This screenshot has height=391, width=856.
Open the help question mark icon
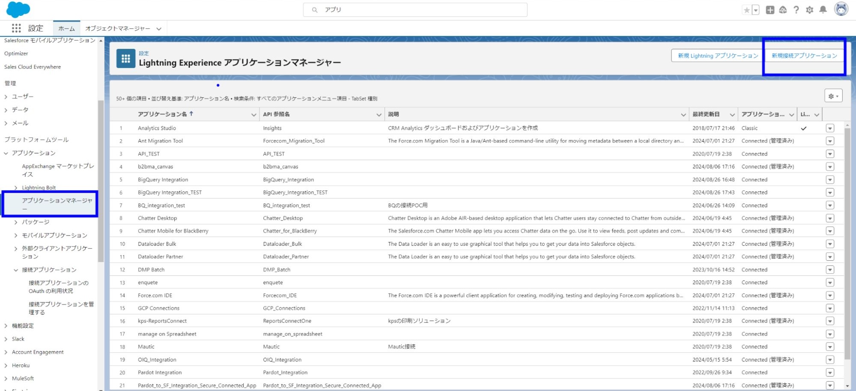click(x=796, y=10)
